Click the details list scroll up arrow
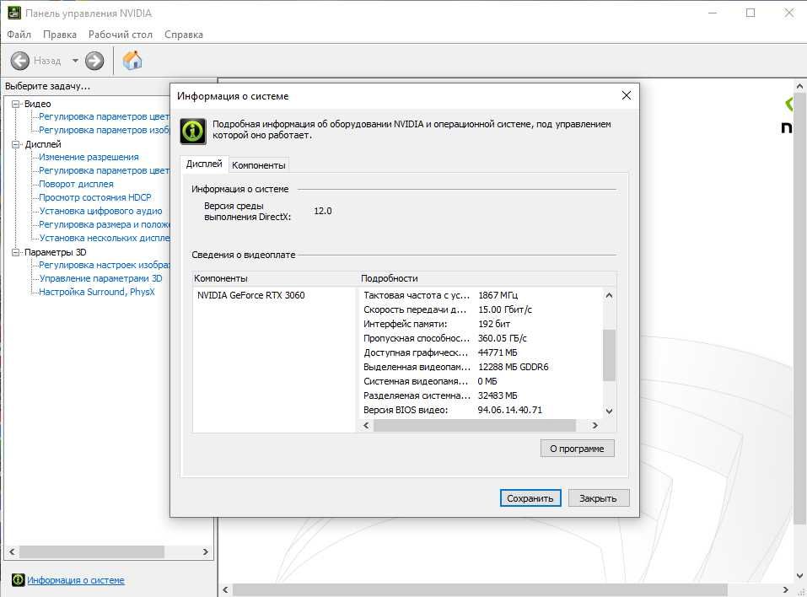 (609, 295)
